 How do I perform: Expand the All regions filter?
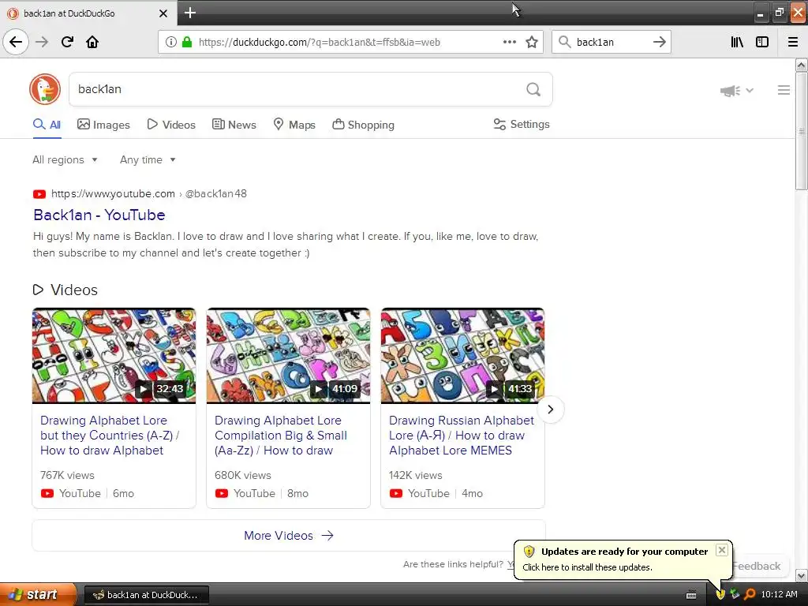[65, 159]
